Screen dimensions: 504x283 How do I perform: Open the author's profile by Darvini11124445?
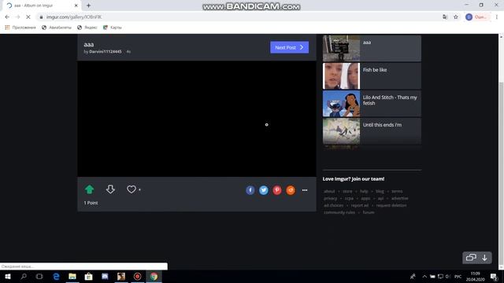106,52
